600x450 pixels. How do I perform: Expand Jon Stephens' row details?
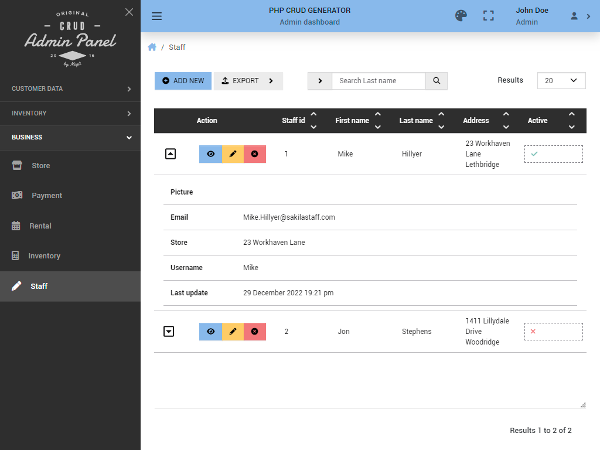pos(169,332)
